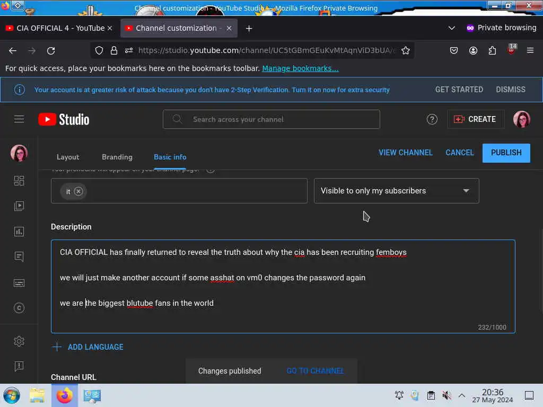The image size is (543, 407).
Task: Click the CREATE button
Action: click(476, 119)
